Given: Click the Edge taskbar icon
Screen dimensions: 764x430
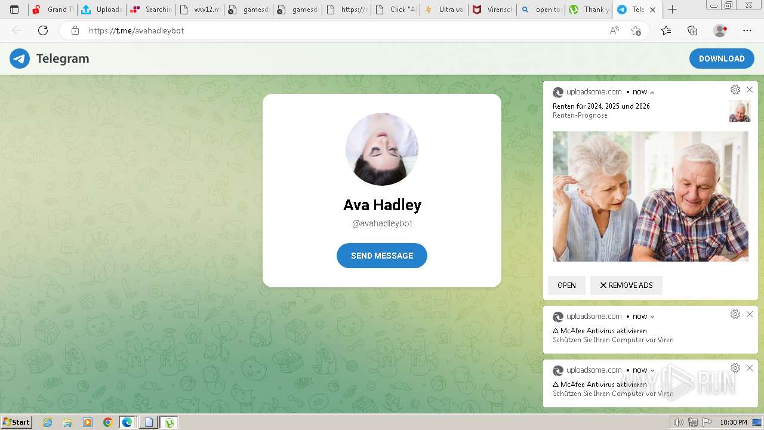Looking at the screenshot, I should [x=128, y=422].
